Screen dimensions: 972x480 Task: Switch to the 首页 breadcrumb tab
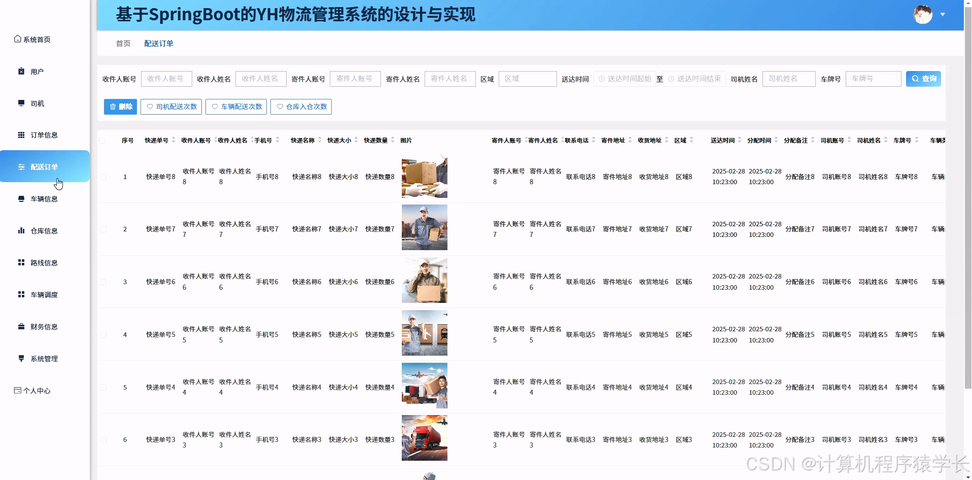coord(123,43)
